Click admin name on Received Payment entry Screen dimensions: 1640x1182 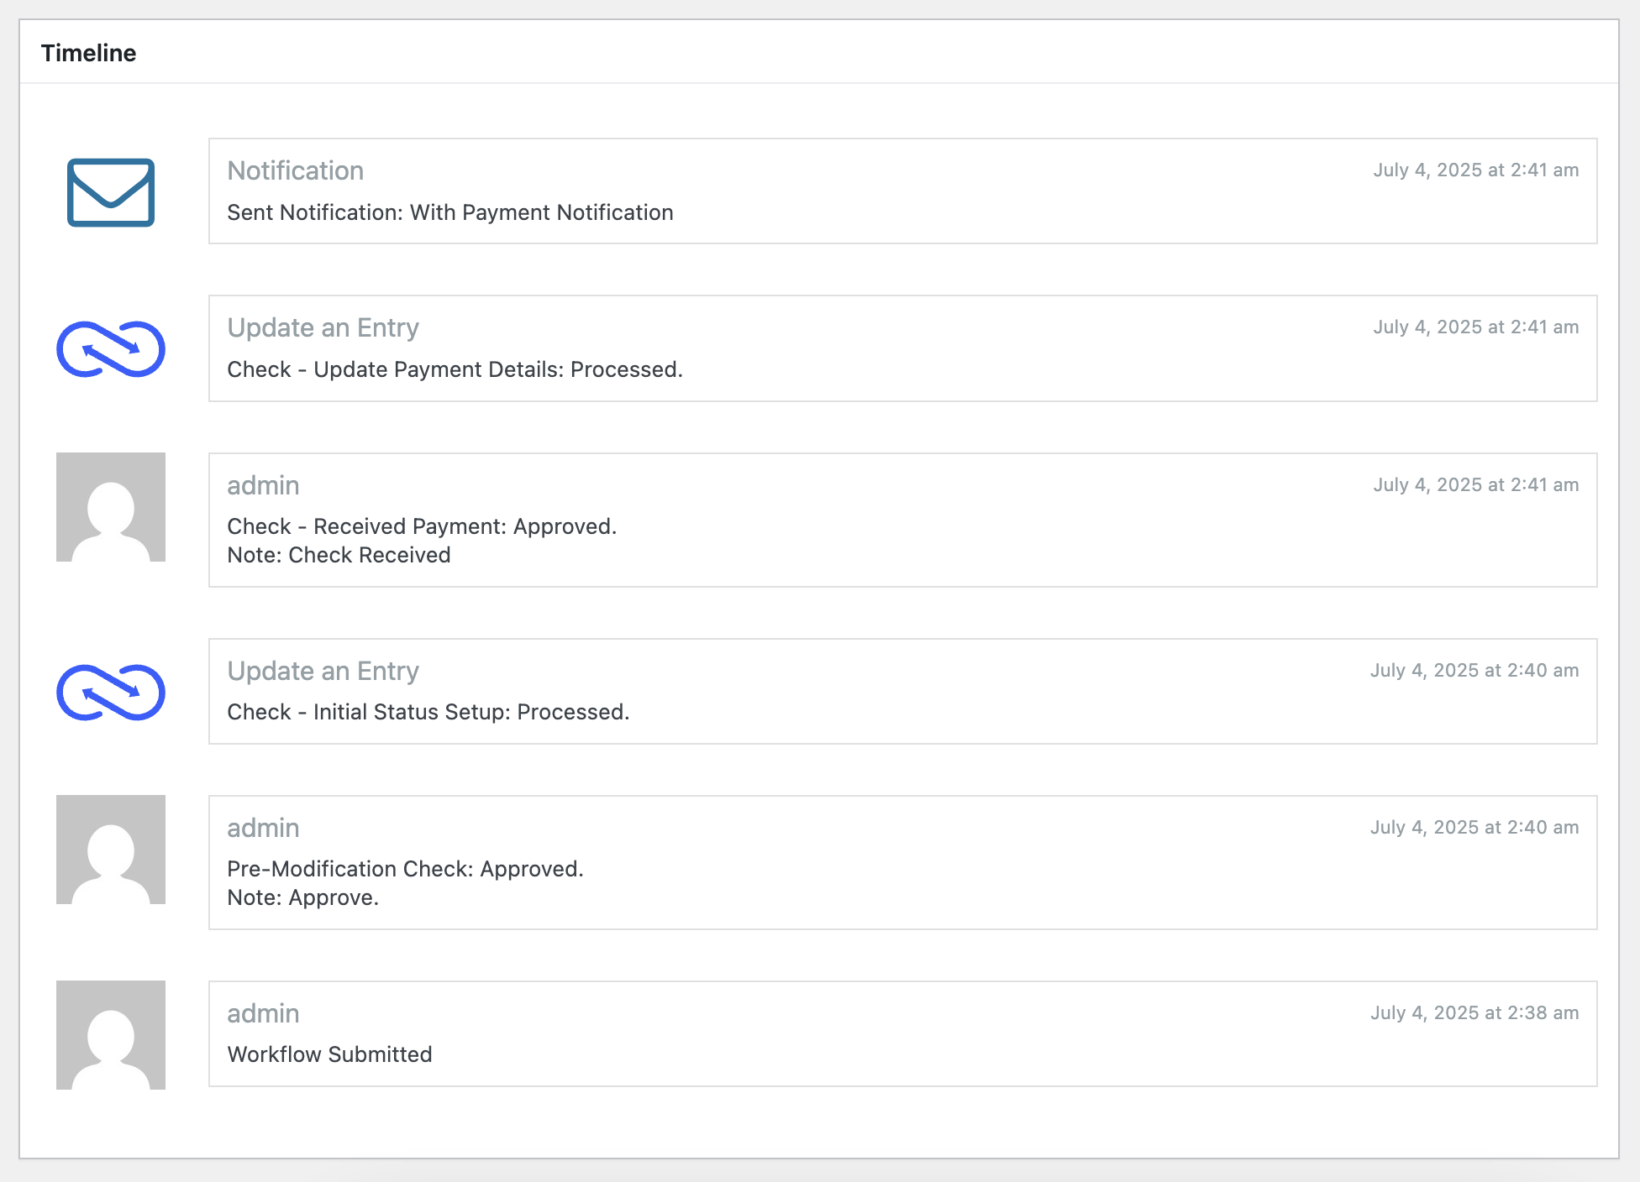click(263, 485)
